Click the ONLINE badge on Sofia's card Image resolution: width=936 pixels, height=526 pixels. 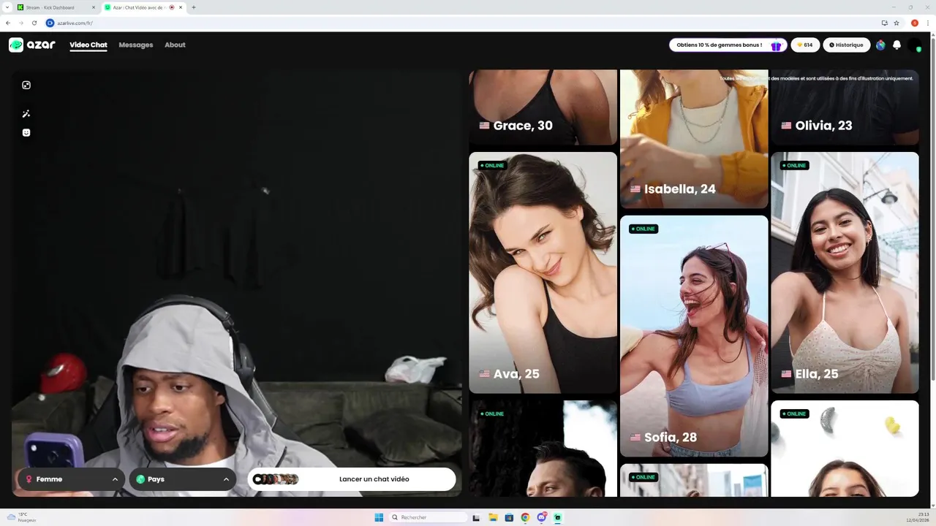click(x=643, y=229)
